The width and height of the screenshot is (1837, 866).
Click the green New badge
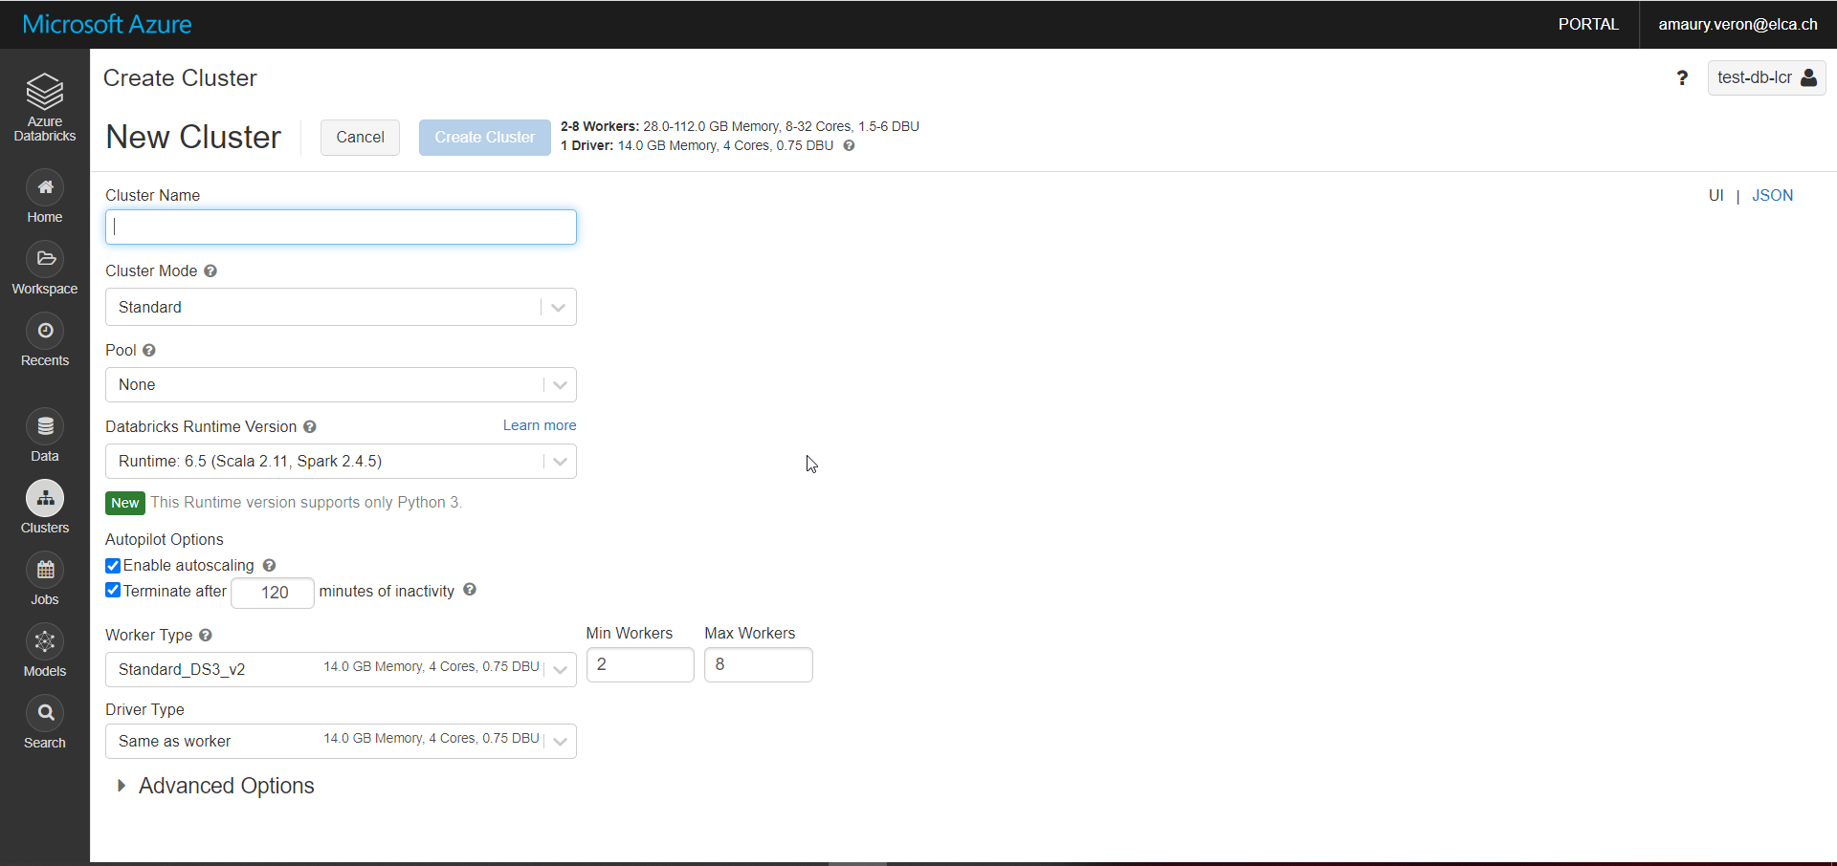125,503
